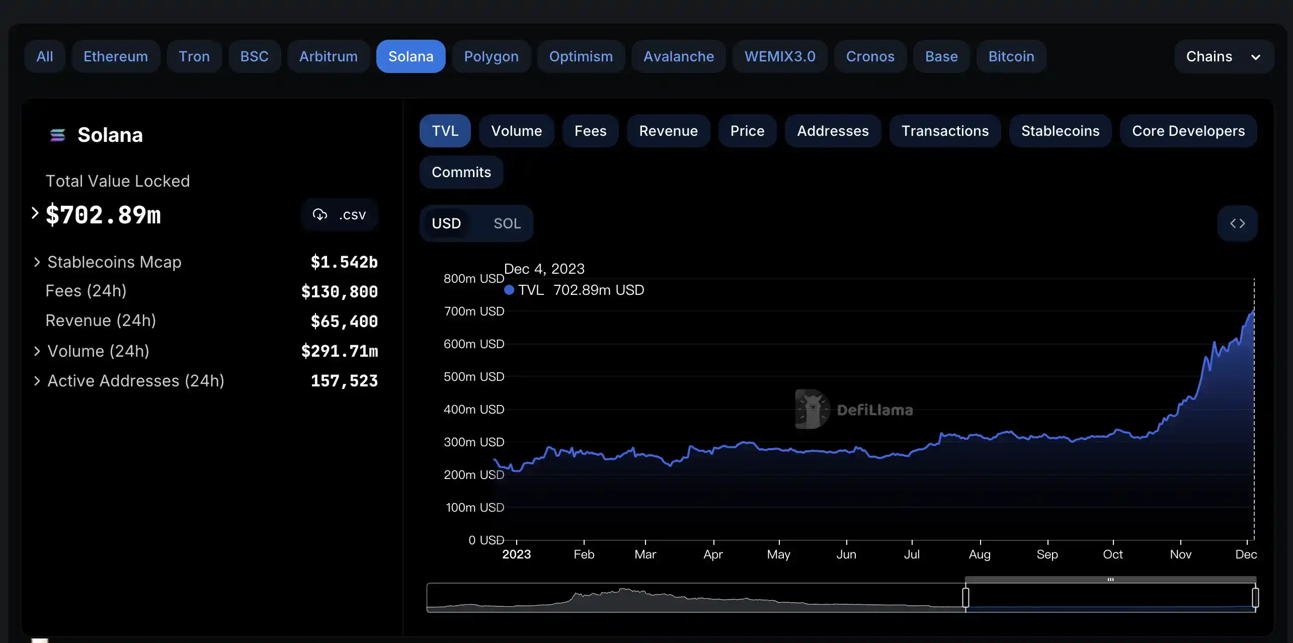Switch to the Ethereum chain tab
The width and height of the screenshot is (1293, 643).
(x=116, y=56)
